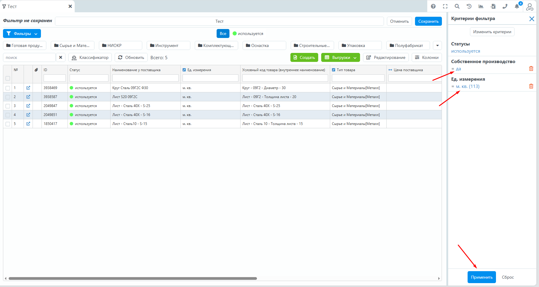The image size is (539, 287).
Task: Click the history clock icon
Action: (x=469, y=6)
